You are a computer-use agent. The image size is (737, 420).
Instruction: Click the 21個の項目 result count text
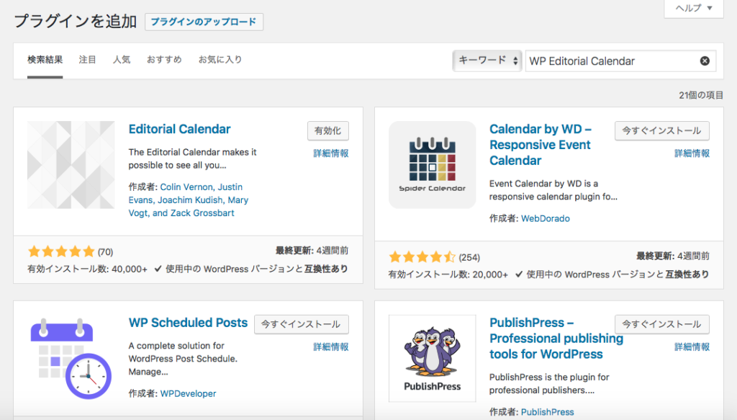click(x=701, y=95)
